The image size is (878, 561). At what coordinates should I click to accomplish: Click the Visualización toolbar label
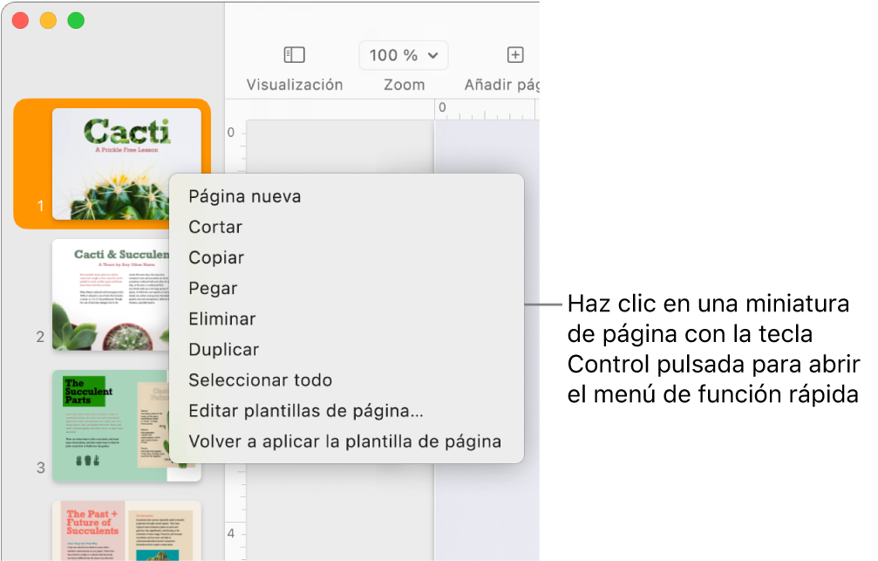click(x=295, y=85)
